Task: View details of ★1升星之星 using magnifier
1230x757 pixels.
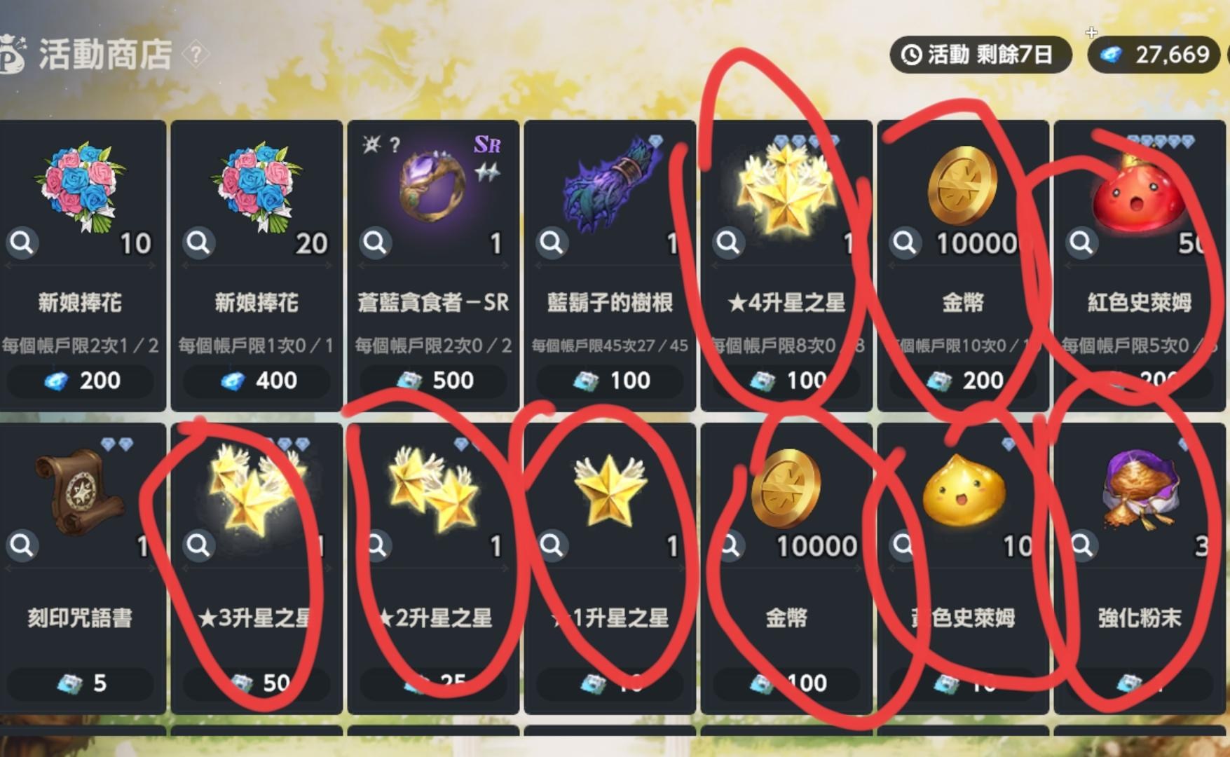Action: [552, 545]
